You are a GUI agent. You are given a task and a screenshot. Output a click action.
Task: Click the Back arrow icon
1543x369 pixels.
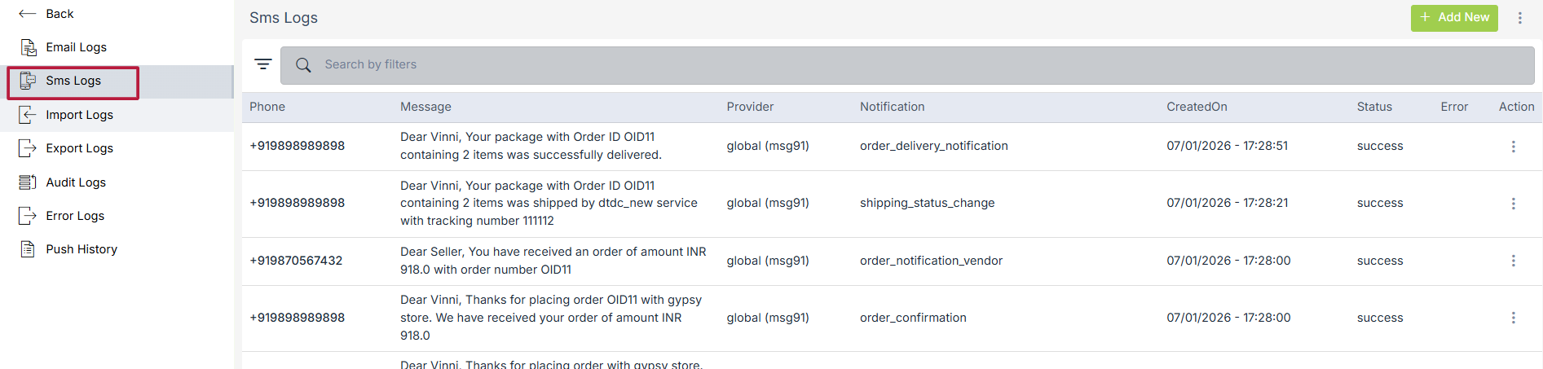(27, 14)
